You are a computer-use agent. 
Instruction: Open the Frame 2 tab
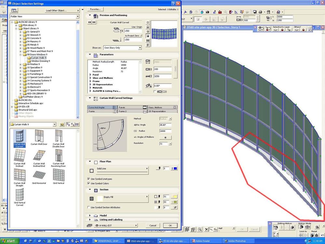click(x=132, y=111)
